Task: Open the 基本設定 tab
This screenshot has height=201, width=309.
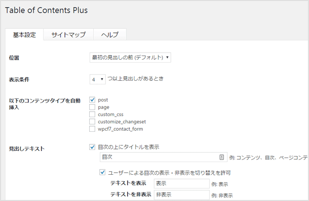Action: (24, 34)
